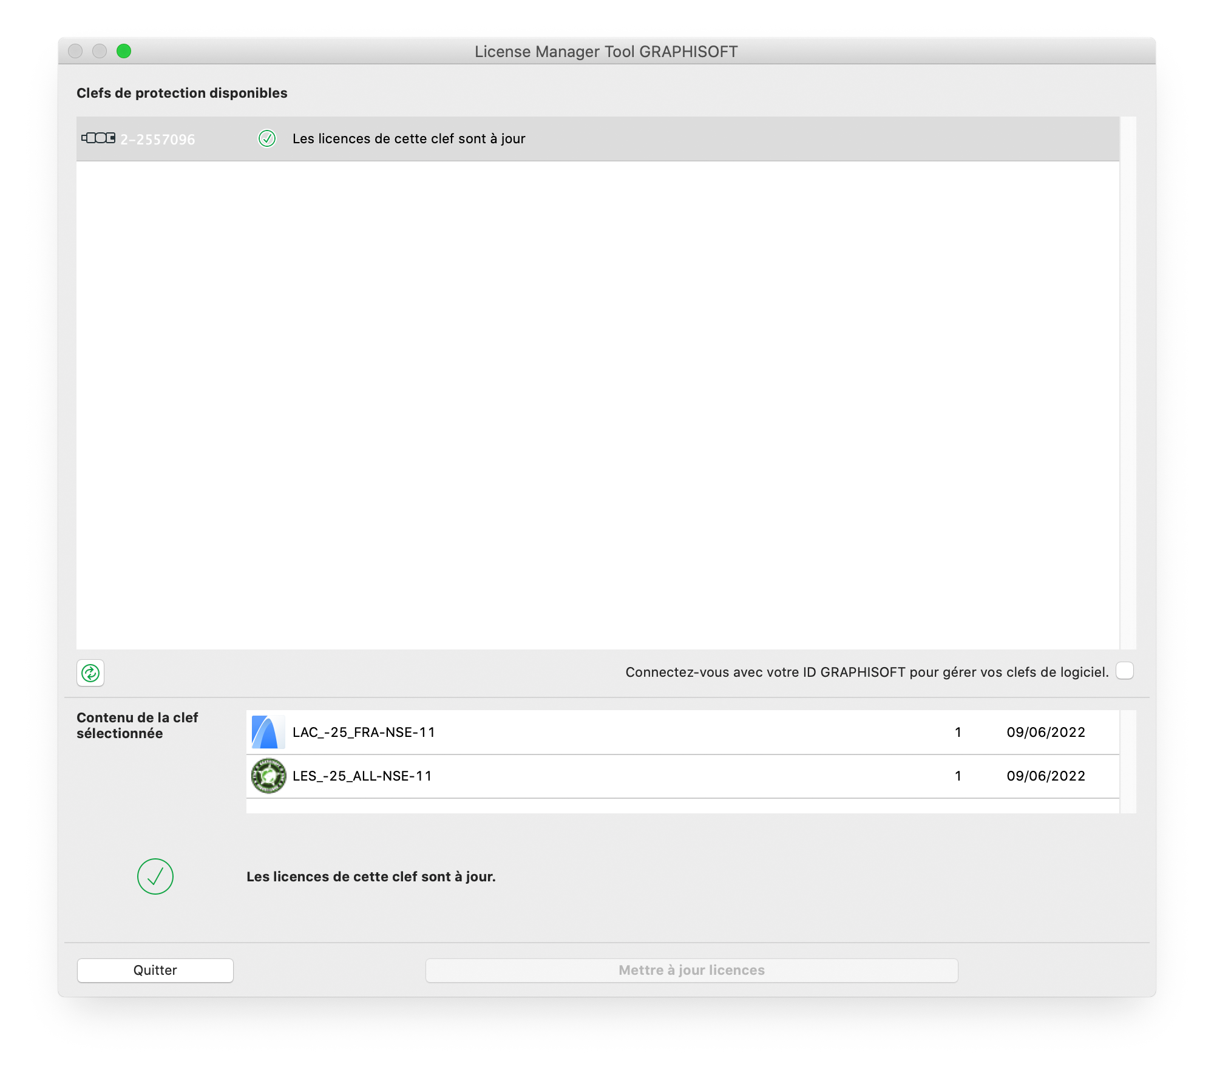Click the large green checkmark status icon
Image resolution: width=1214 pixels, height=1078 pixels.
[x=155, y=876]
